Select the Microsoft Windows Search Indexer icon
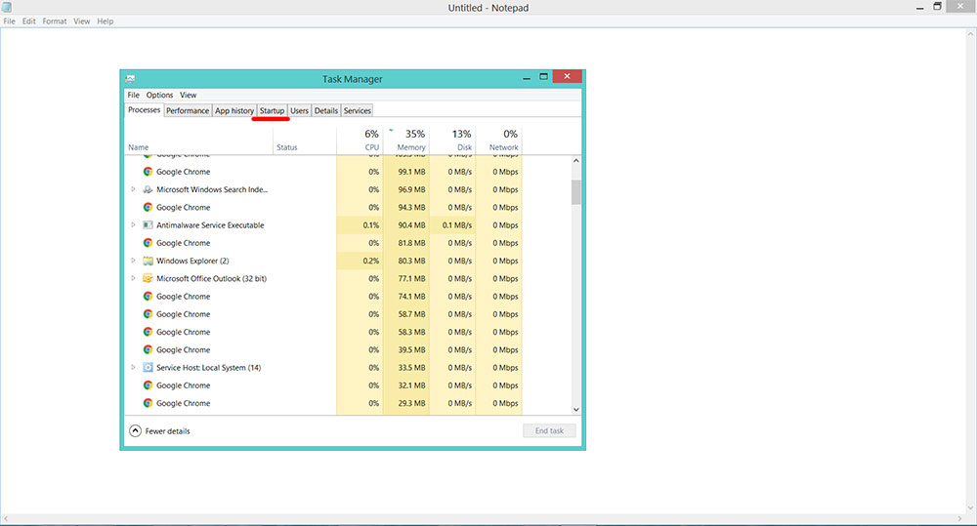Screen dimensions: 977x526 pyautogui.click(x=148, y=189)
